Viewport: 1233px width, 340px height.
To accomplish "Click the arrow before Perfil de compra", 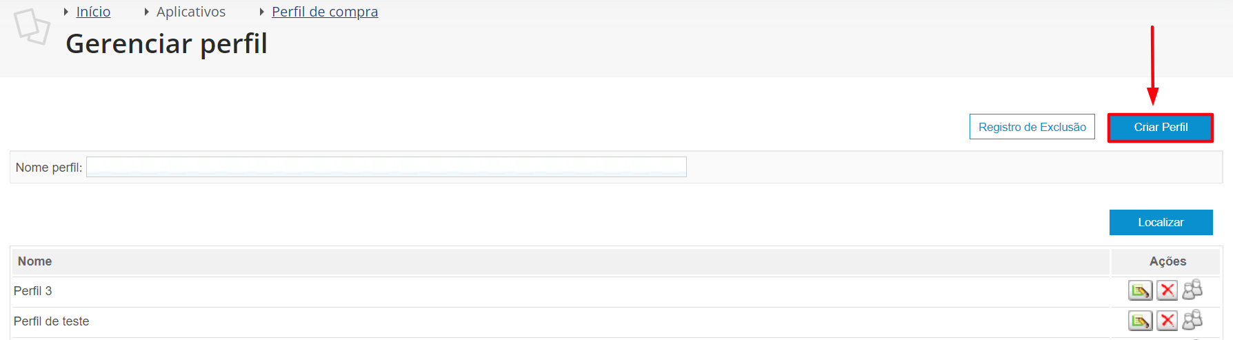I will coord(262,12).
